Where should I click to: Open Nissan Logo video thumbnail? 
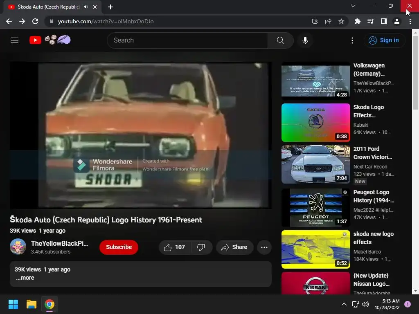[x=315, y=283]
